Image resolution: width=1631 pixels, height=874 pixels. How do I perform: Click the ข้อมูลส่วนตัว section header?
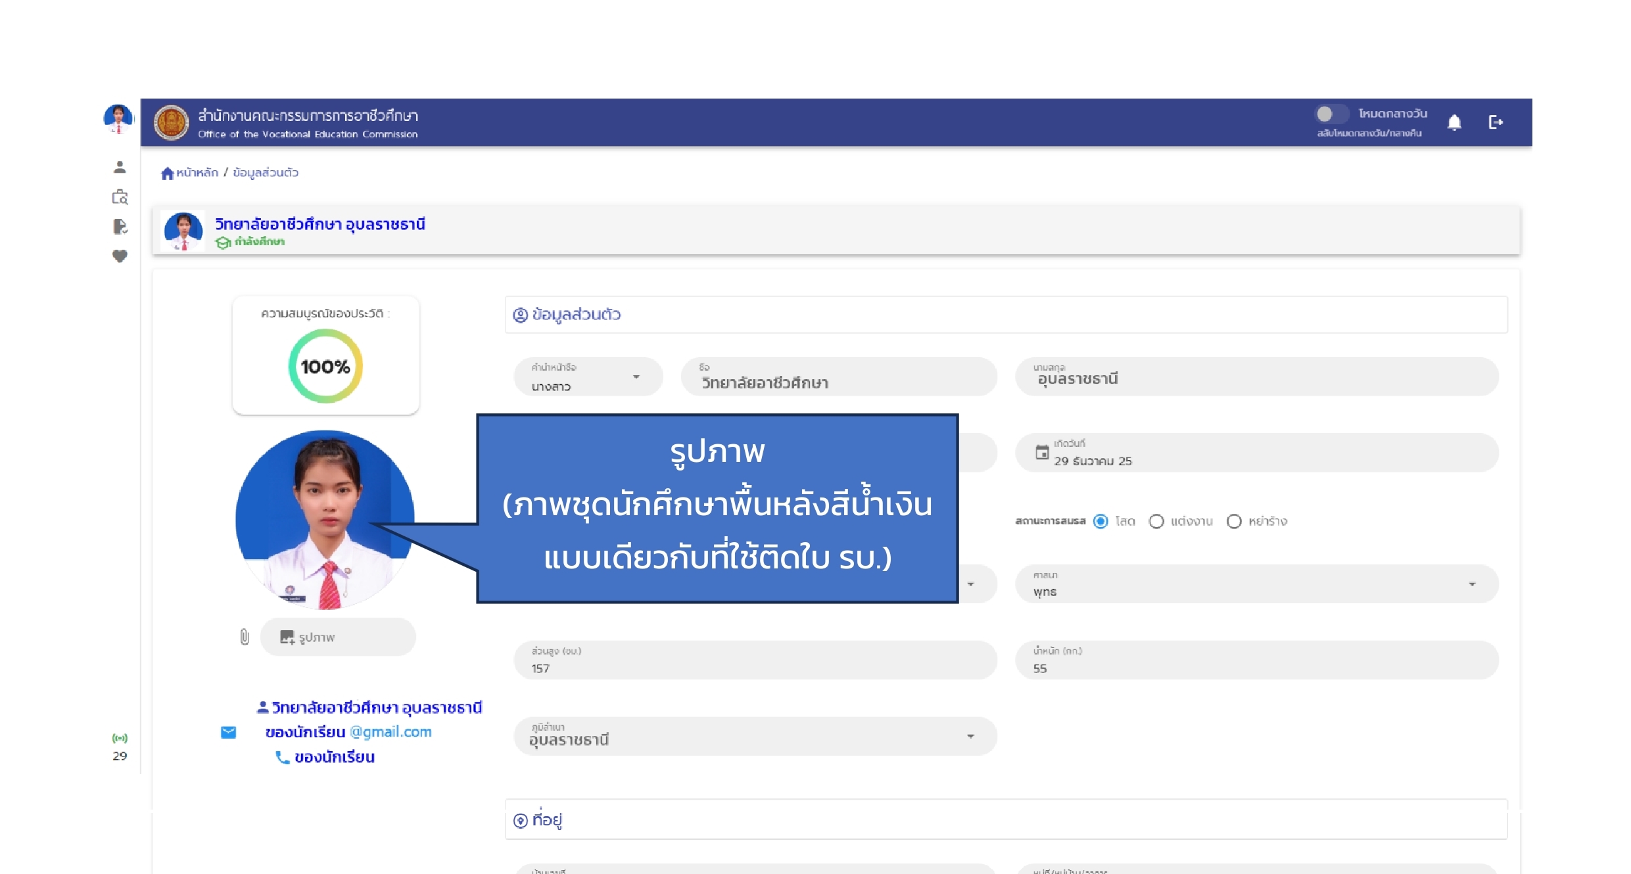coord(1006,315)
